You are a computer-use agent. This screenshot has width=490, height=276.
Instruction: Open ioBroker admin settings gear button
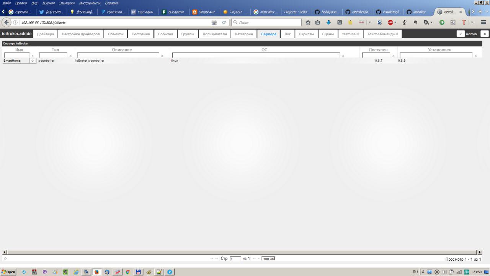485,34
